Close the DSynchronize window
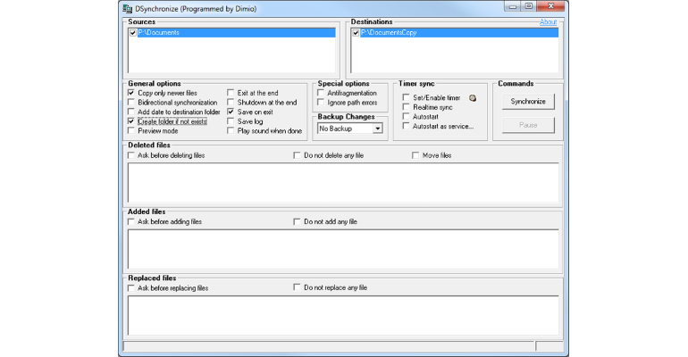 (x=551, y=6)
